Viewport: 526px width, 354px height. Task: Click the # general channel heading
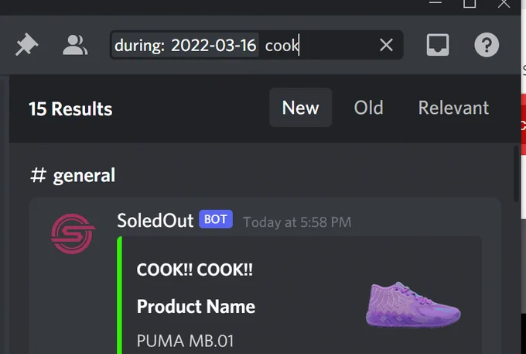(73, 175)
